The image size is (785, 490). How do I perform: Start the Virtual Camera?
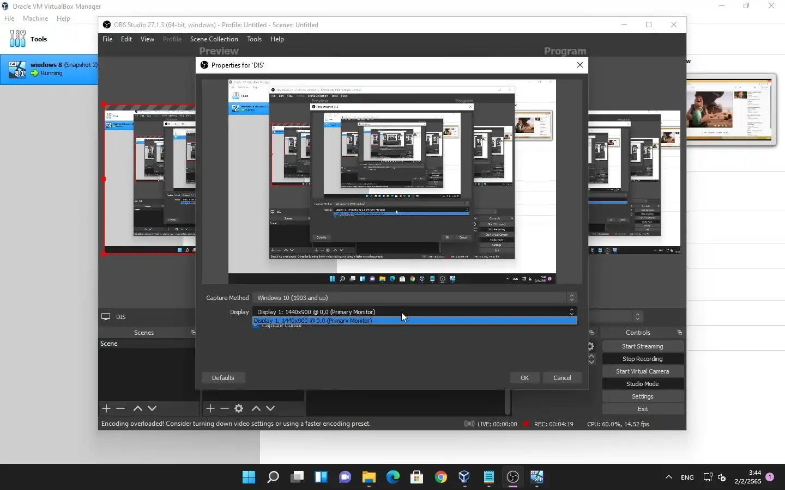pyautogui.click(x=643, y=371)
